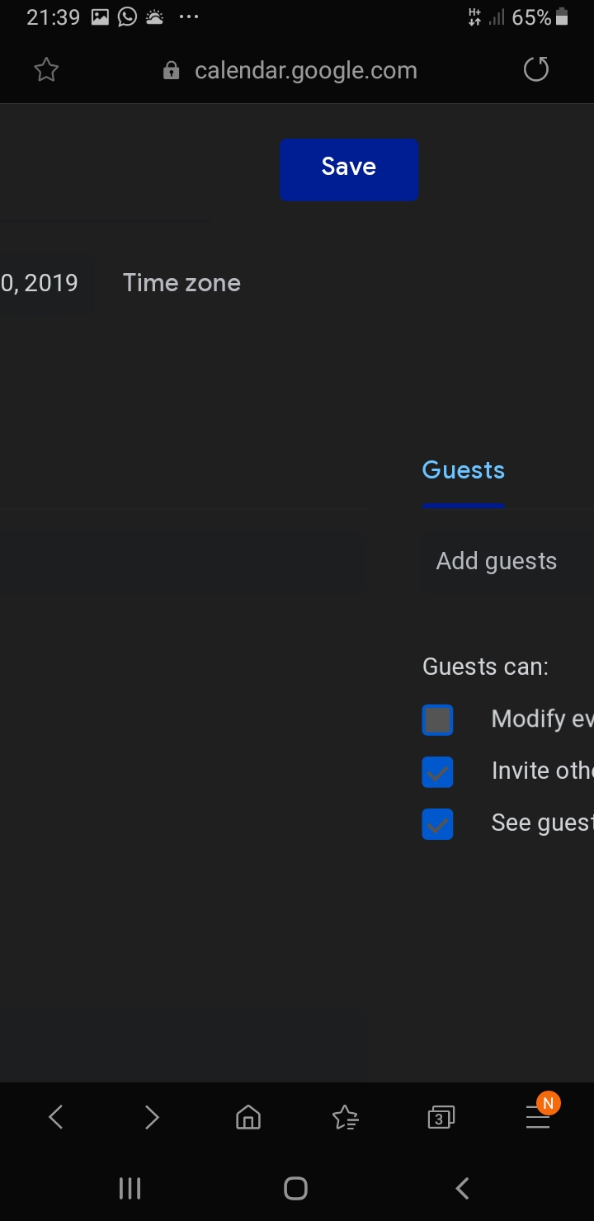Open the Time zone settings
The height and width of the screenshot is (1221, 594).
[181, 283]
